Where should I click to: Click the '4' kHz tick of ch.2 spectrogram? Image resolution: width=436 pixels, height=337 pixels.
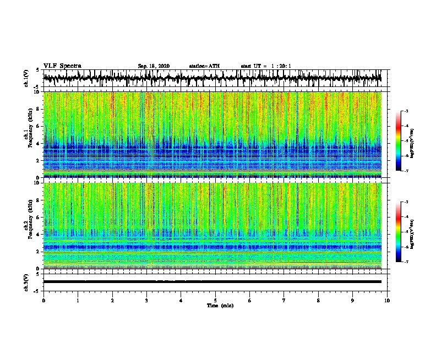coord(38,235)
